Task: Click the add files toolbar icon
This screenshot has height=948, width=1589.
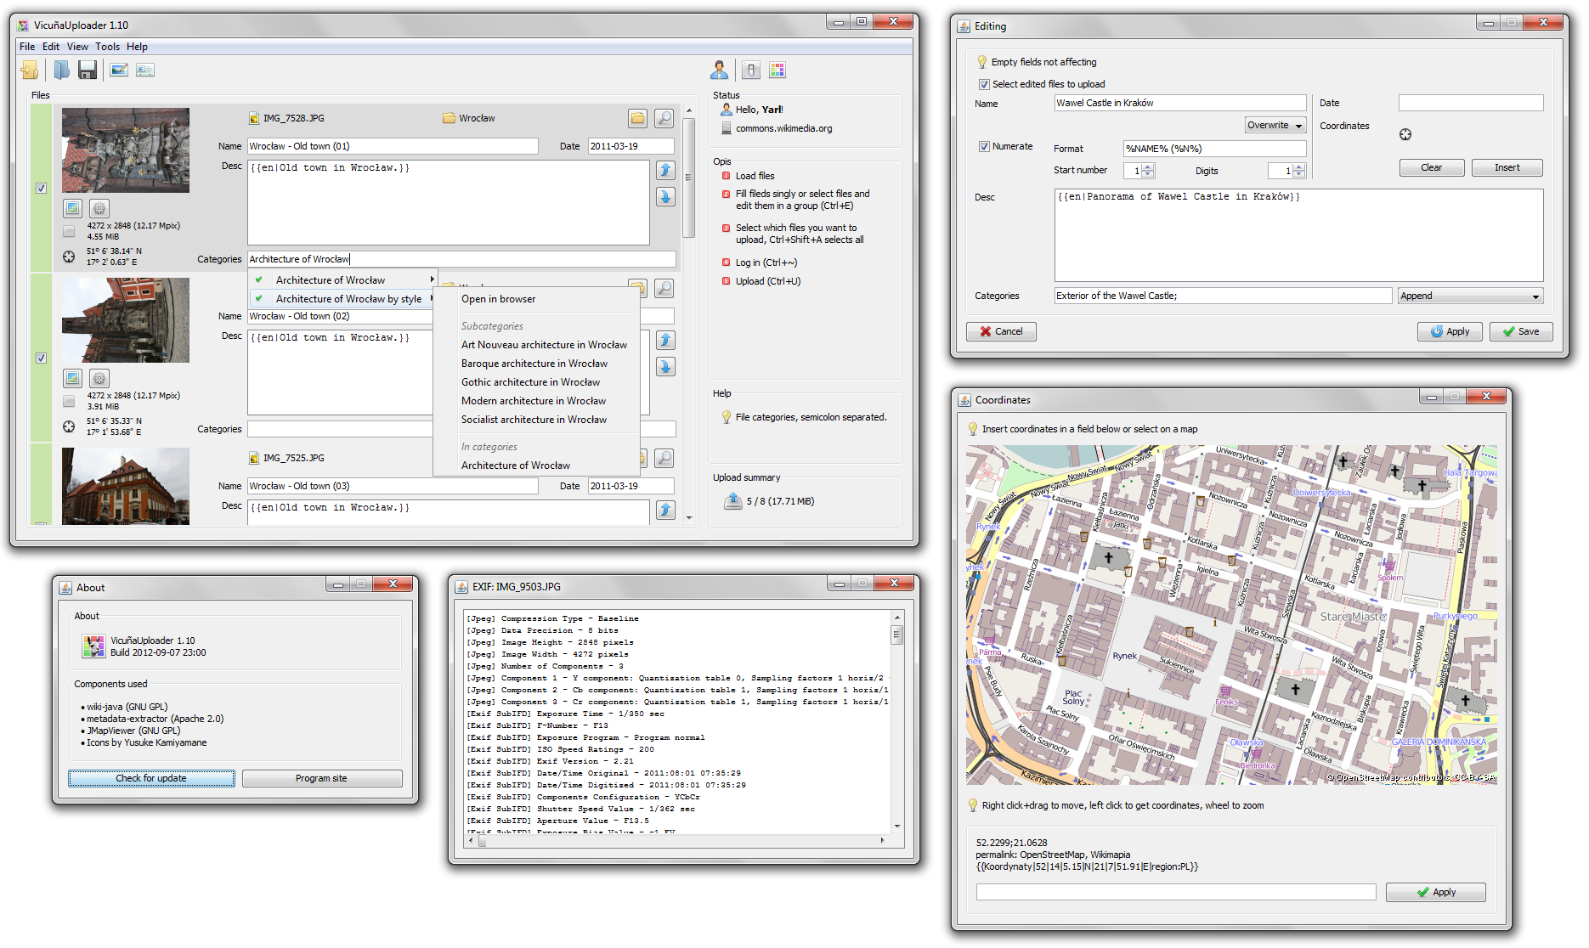Action: 30,71
